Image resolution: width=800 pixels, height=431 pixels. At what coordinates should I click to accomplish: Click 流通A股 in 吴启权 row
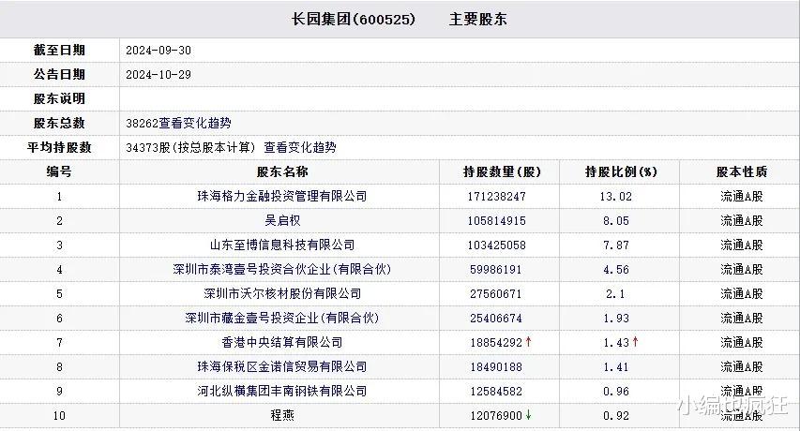click(x=742, y=220)
